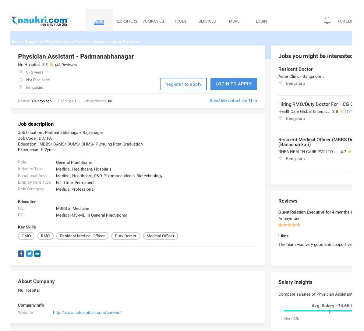Click location pin beside Bengaluru in header
The height and width of the screenshot is (331, 364).
pyautogui.click(x=20, y=87)
